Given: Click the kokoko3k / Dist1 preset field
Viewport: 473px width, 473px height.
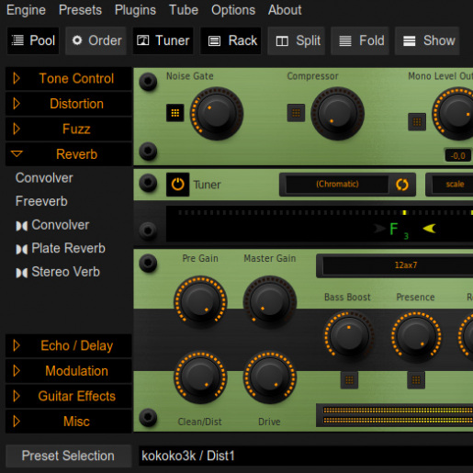Looking at the screenshot, I should click(306, 456).
